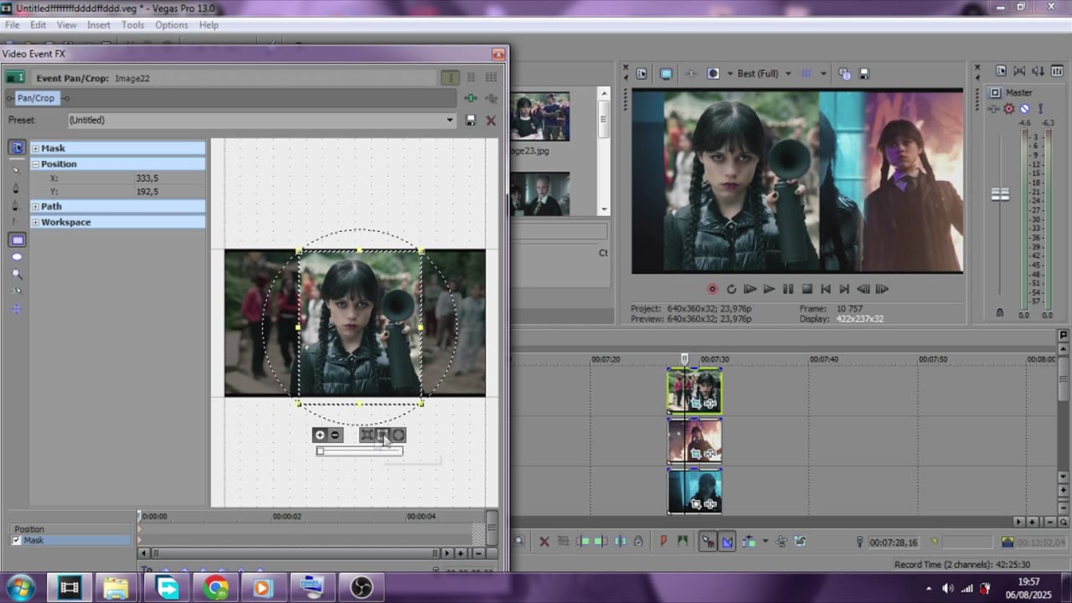Click the Save Preset floppy icon
The image size is (1072, 603).
point(471,121)
